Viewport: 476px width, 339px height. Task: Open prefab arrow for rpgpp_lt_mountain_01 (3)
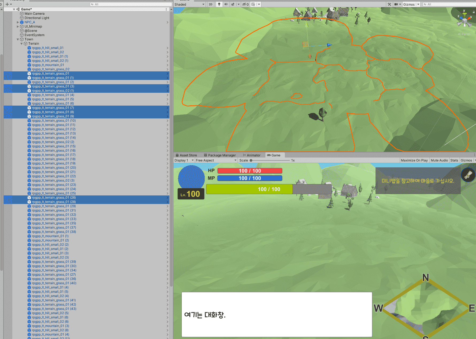pyautogui.click(x=168, y=326)
